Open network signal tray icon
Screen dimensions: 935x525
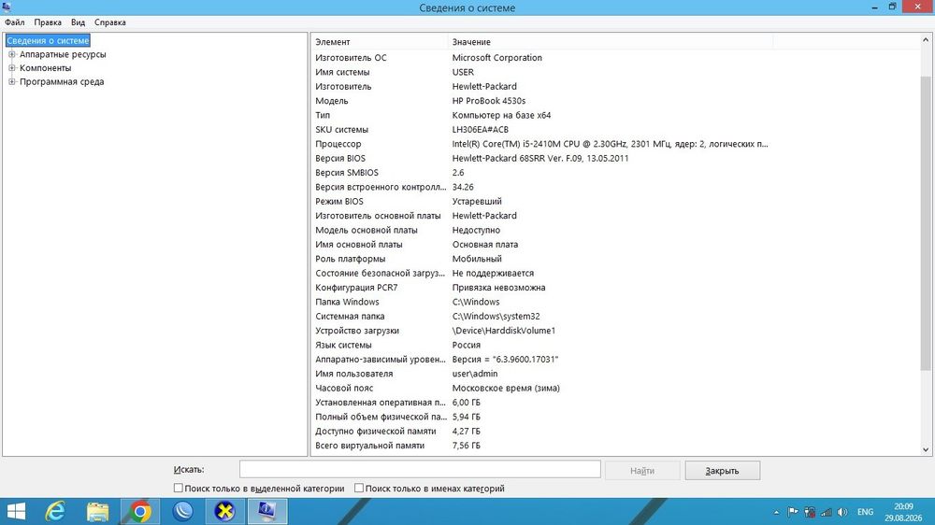coord(826,512)
